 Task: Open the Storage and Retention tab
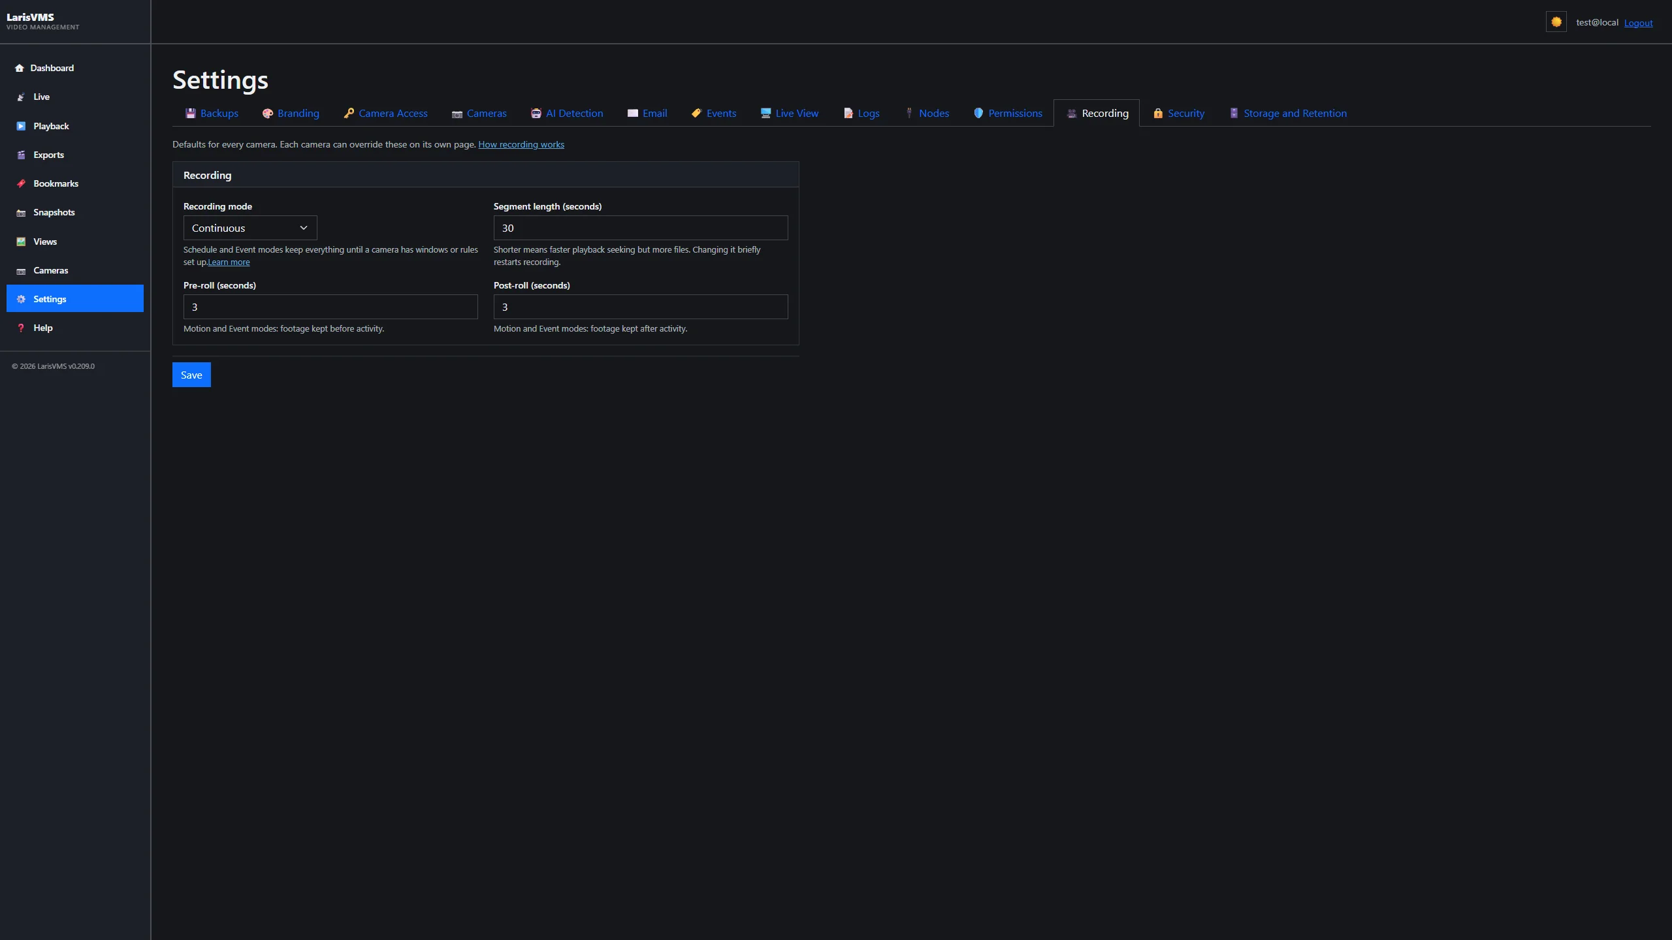[x=1288, y=114]
